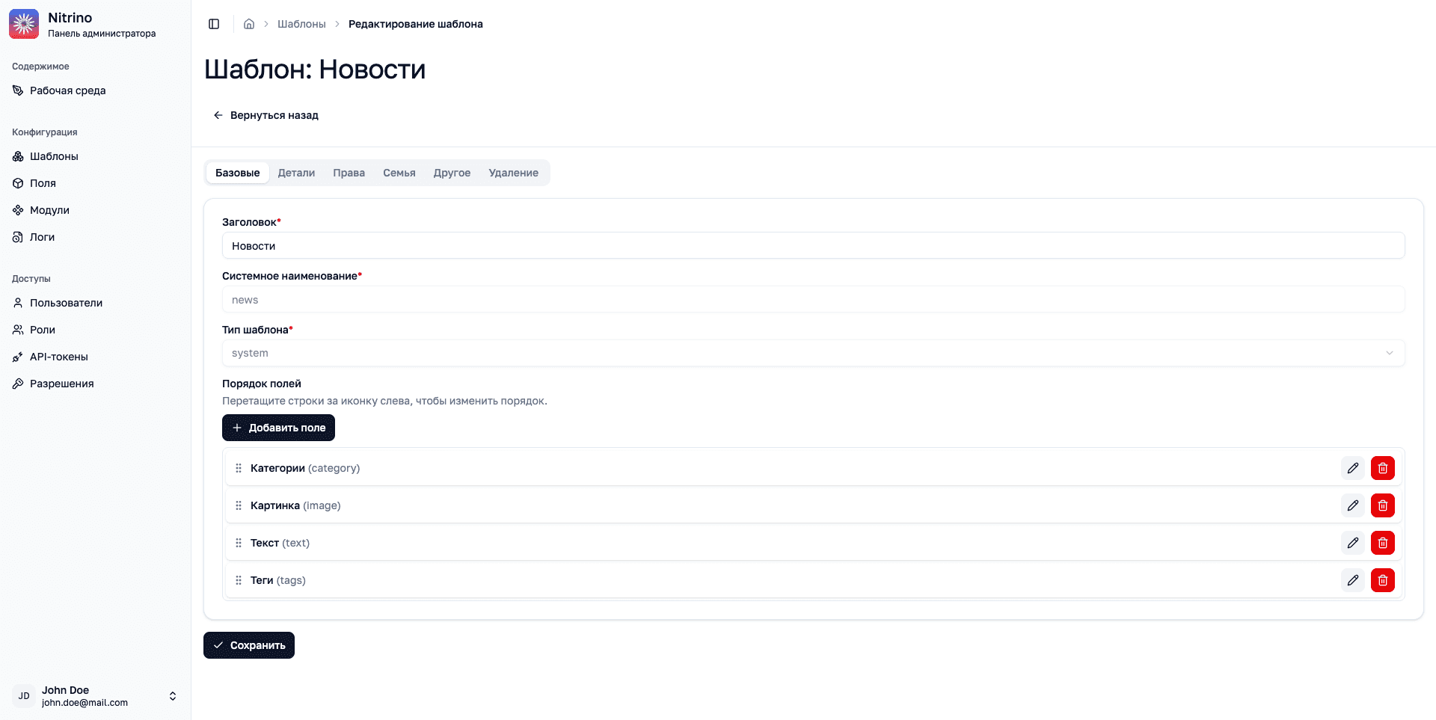Switch to the Права tab
The height and width of the screenshot is (720, 1436).
(x=349, y=173)
